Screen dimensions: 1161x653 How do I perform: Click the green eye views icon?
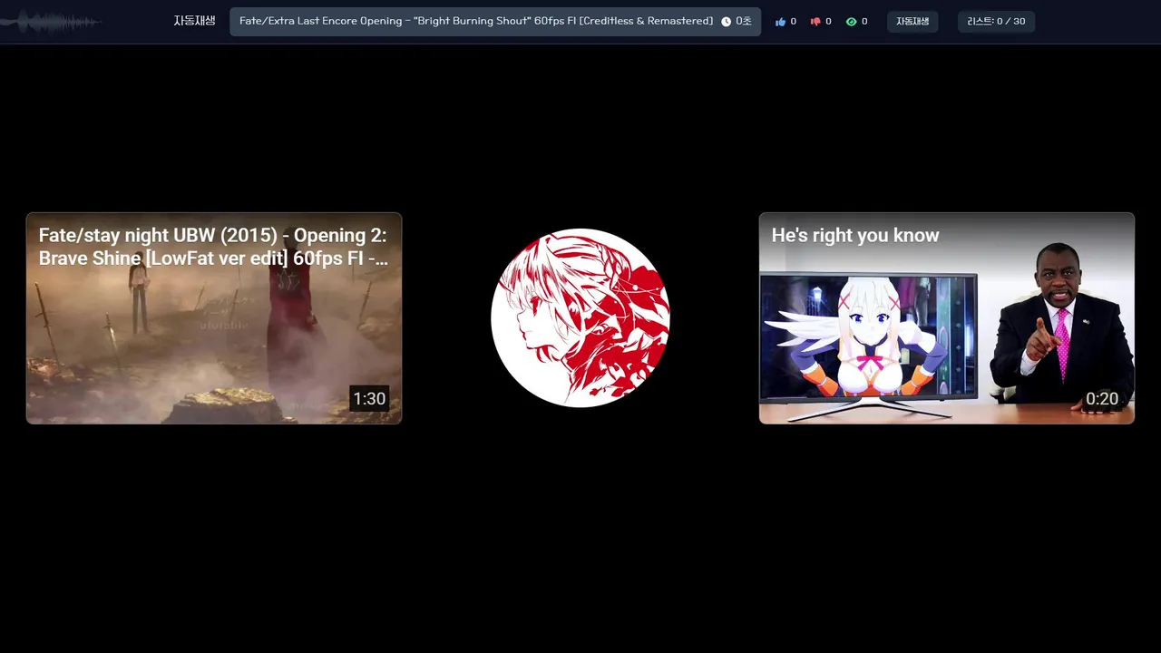(x=851, y=22)
